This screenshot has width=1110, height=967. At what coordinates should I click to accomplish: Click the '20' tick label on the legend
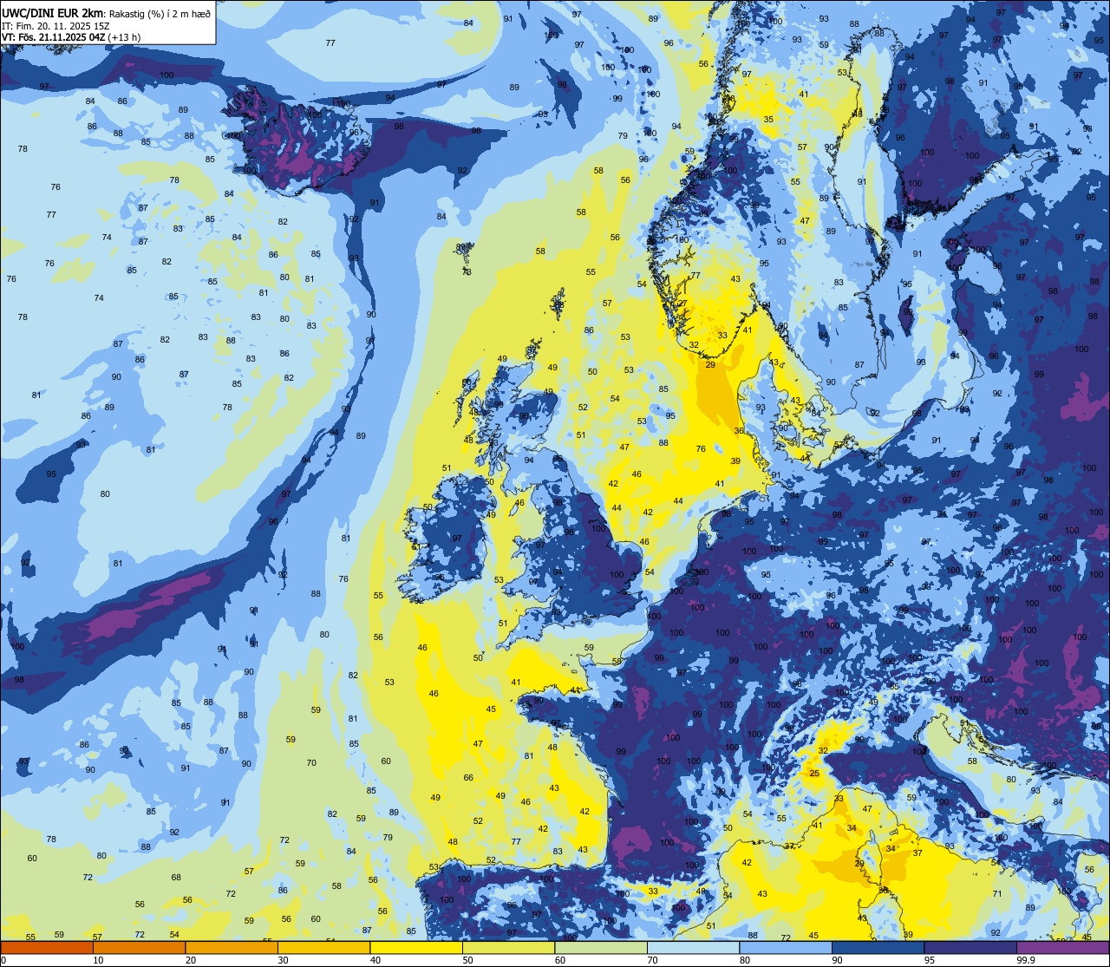191,960
